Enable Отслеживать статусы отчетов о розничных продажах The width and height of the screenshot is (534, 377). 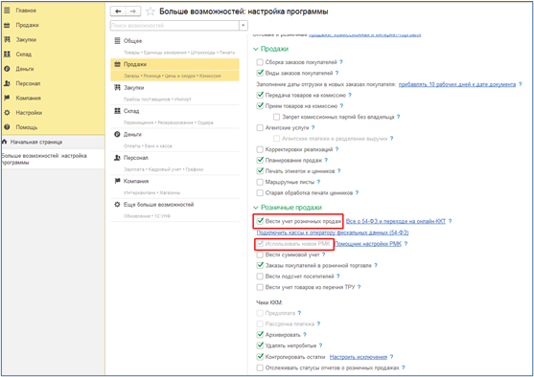pyautogui.click(x=260, y=367)
